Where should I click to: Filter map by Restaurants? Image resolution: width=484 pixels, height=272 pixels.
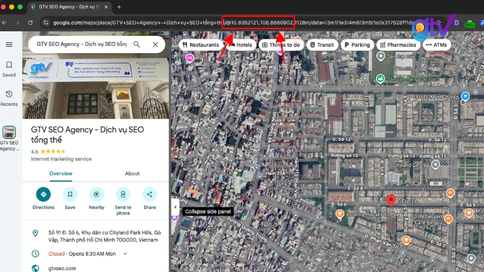click(201, 45)
